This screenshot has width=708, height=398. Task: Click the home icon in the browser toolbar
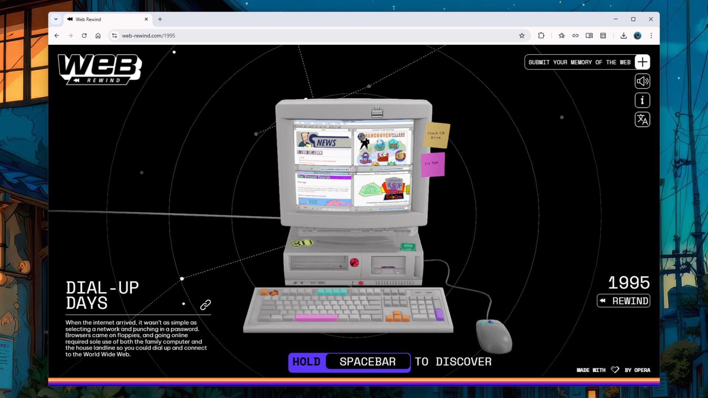coord(98,35)
